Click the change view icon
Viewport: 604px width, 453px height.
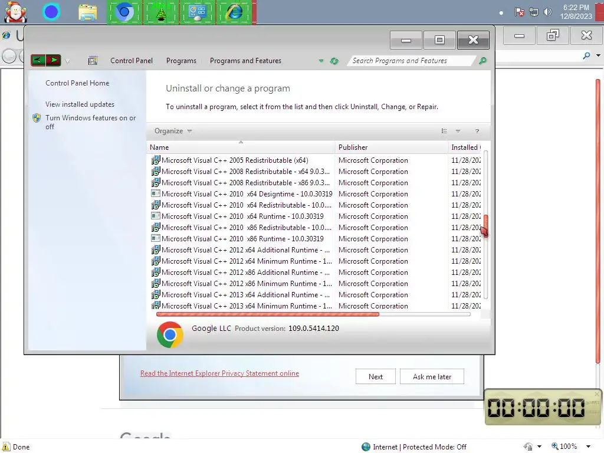coord(444,131)
